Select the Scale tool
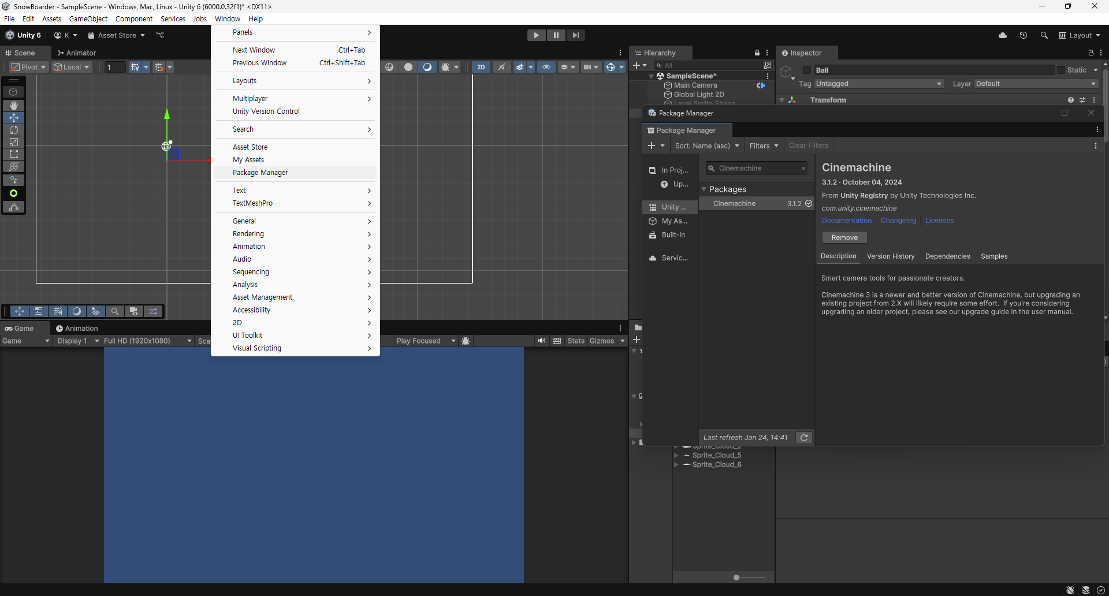Screen dimensions: 1109x596 coord(13,142)
